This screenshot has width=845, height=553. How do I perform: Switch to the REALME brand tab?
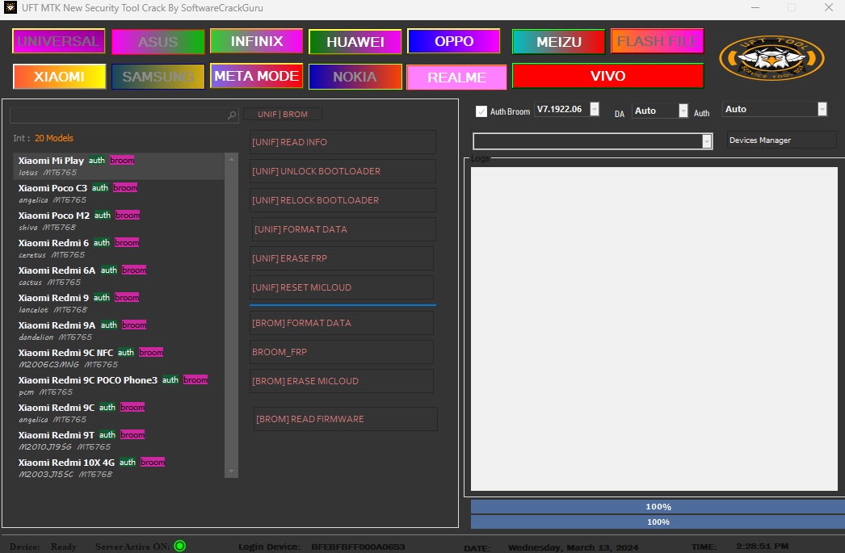[457, 78]
